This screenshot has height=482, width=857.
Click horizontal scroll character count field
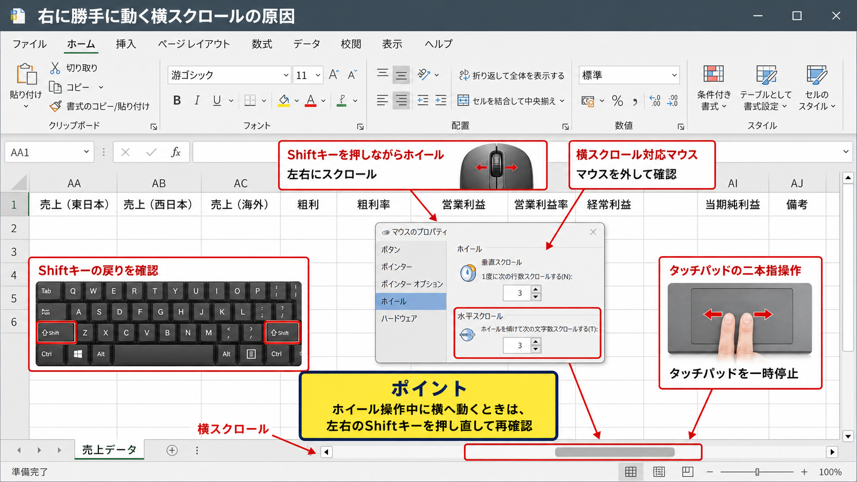pyautogui.click(x=517, y=346)
